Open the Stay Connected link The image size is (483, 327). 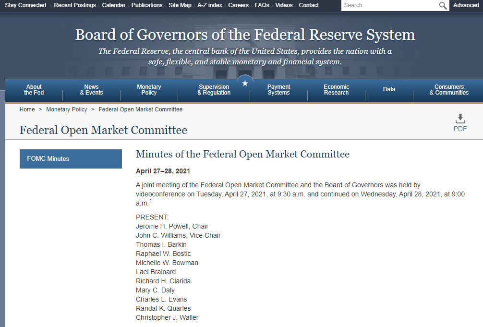[25, 5]
